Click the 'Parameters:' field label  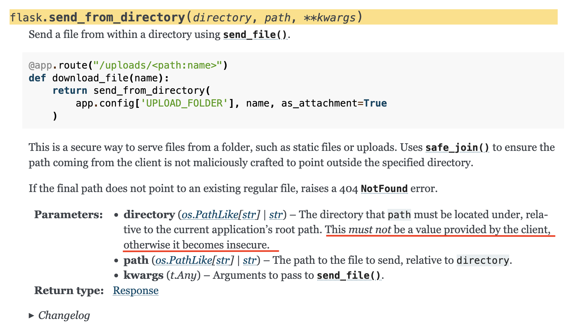tap(69, 215)
